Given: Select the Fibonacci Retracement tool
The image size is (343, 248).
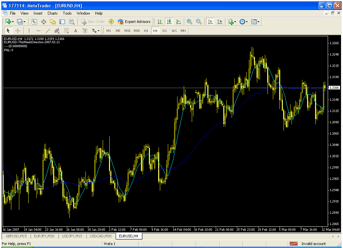Looking at the screenshot, I should tap(66, 31).
